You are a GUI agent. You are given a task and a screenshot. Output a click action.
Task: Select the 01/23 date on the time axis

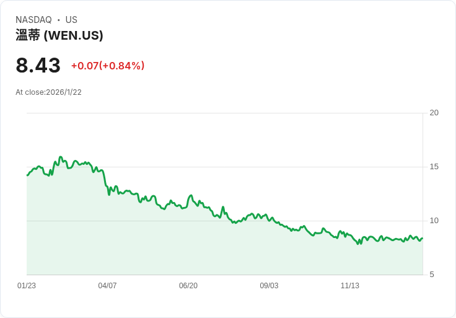(27, 286)
